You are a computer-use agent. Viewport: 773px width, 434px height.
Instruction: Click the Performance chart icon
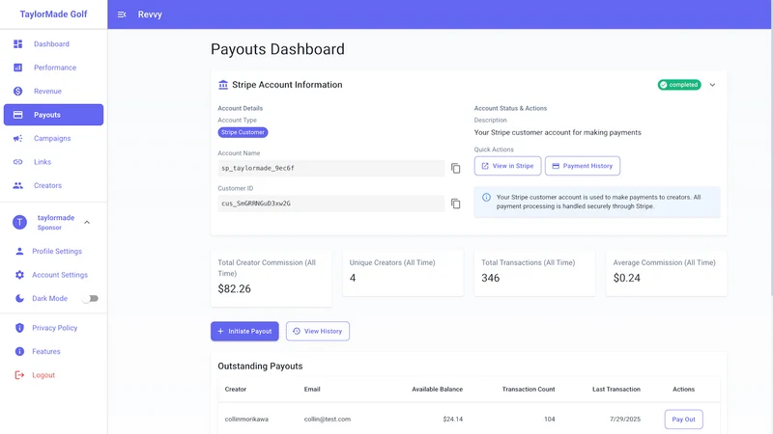[x=17, y=68]
